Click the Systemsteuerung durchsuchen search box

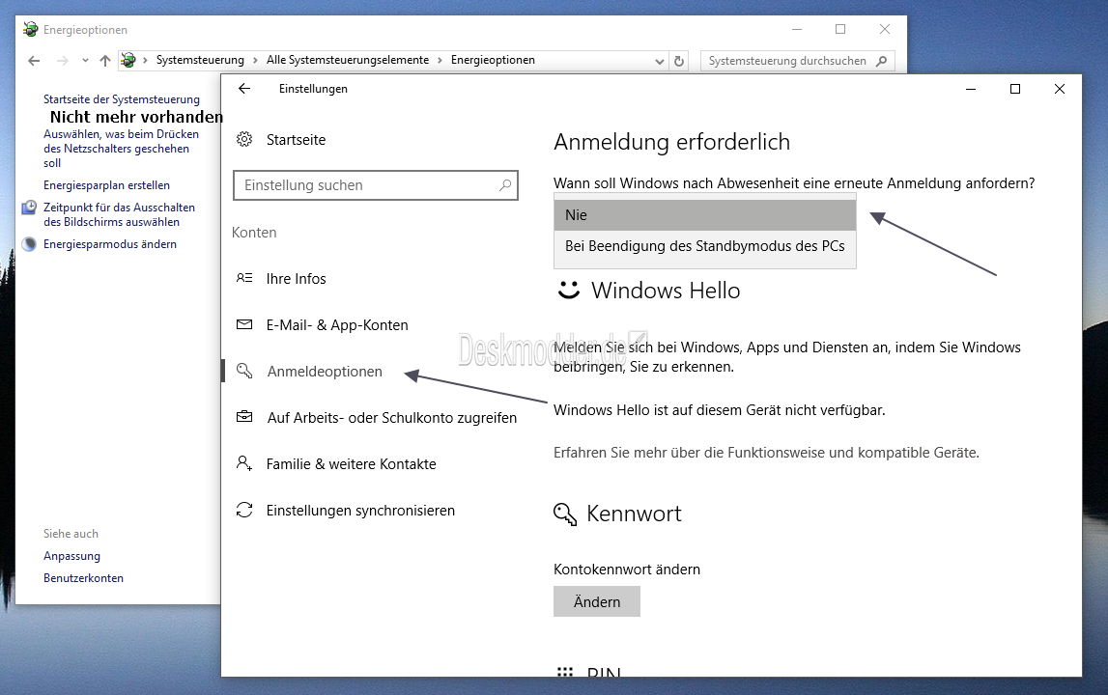pos(798,61)
